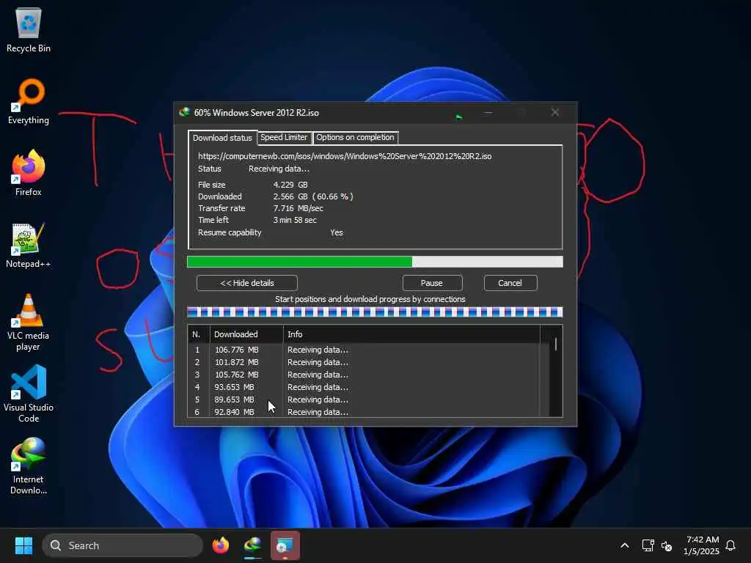Viewport: 751px width, 563px height.
Task: Click the Resume capability Yes value
Action: click(x=336, y=232)
